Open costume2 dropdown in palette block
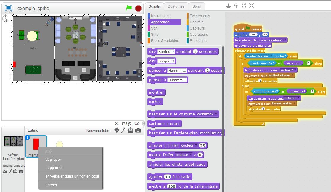The image size is (331, 192). click(208, 114)
